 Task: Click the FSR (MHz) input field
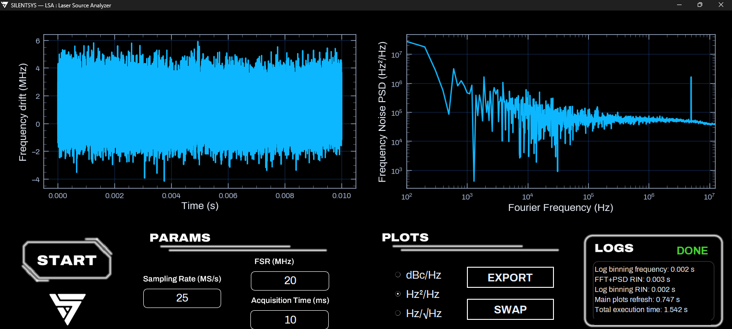pos(290,280)
